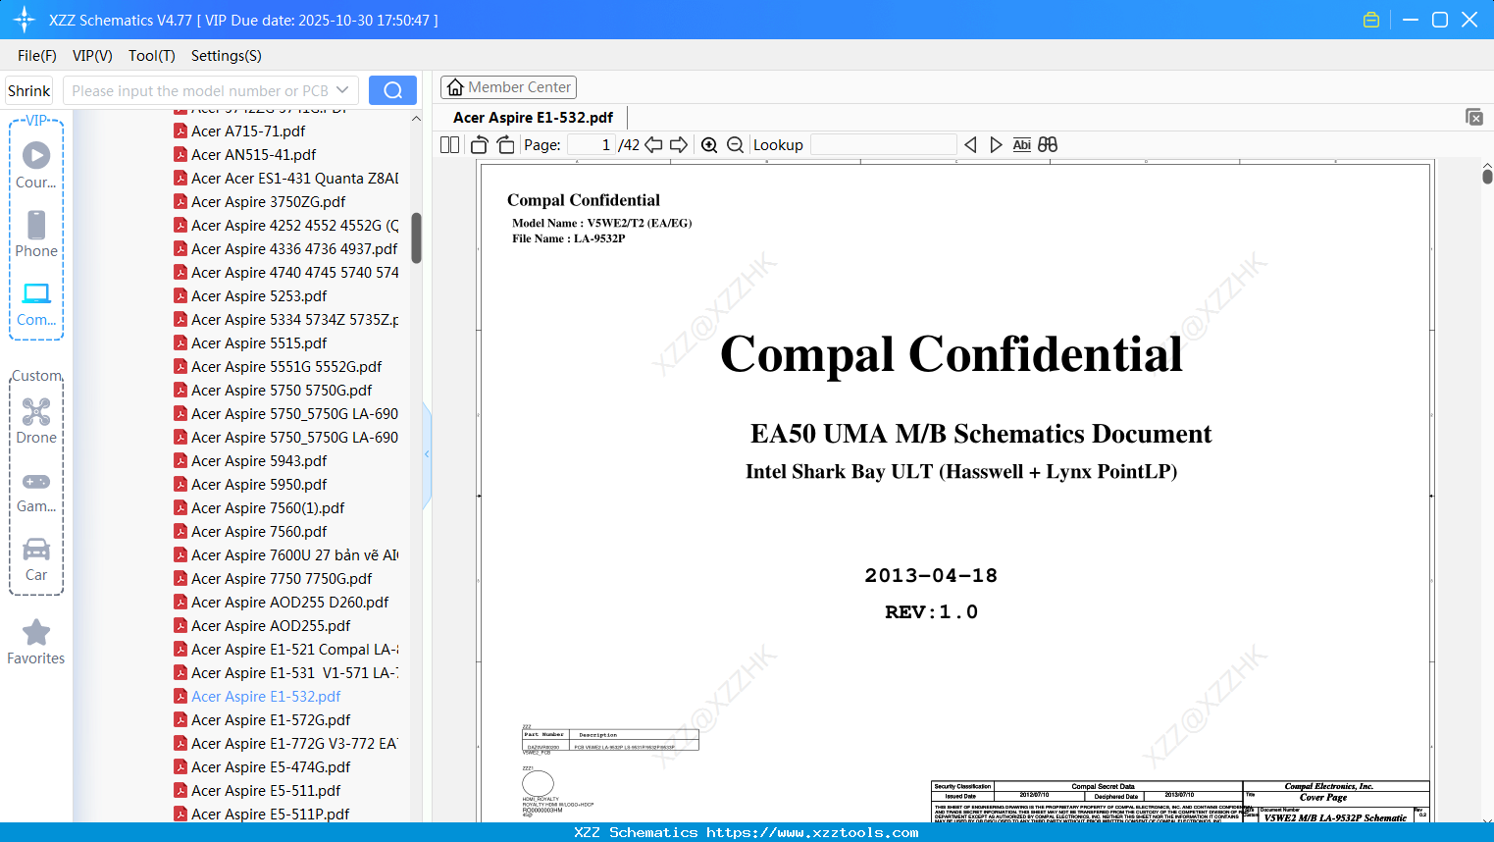Image resolution: width=1494 pixels, height=842 pixels.
Task: Select the Phone category icon
Action: click(36, 235)
